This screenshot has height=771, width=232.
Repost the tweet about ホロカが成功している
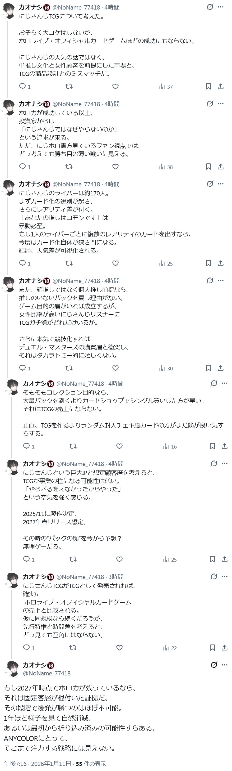tap(69, 167)
